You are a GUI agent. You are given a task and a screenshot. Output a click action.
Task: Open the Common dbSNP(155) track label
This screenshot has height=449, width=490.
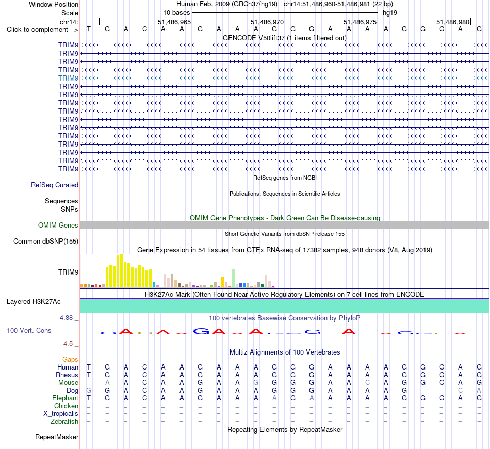46,242
